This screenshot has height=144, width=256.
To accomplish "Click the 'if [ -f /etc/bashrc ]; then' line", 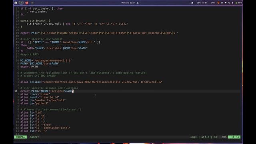I will (42, 8).
